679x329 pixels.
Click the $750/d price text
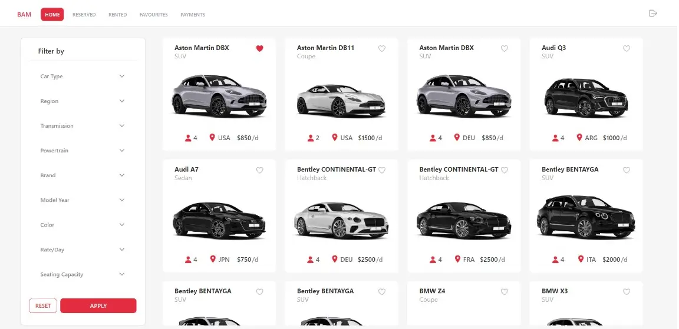point(248,260)
